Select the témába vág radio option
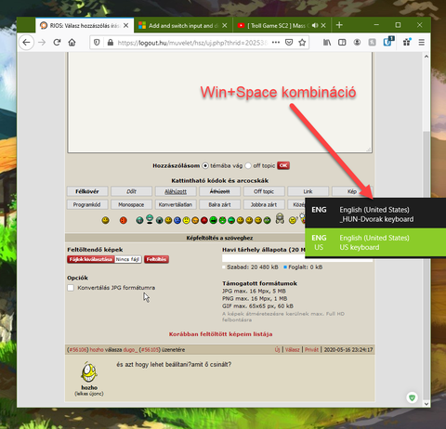The width and height of the screenshot is (446, 429). [205, 165]
